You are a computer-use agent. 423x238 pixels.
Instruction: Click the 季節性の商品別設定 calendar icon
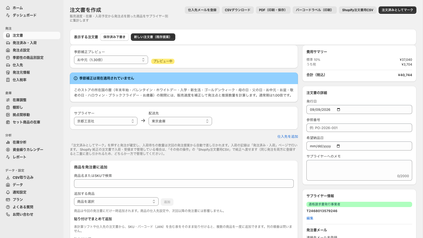tap(8, 58)
